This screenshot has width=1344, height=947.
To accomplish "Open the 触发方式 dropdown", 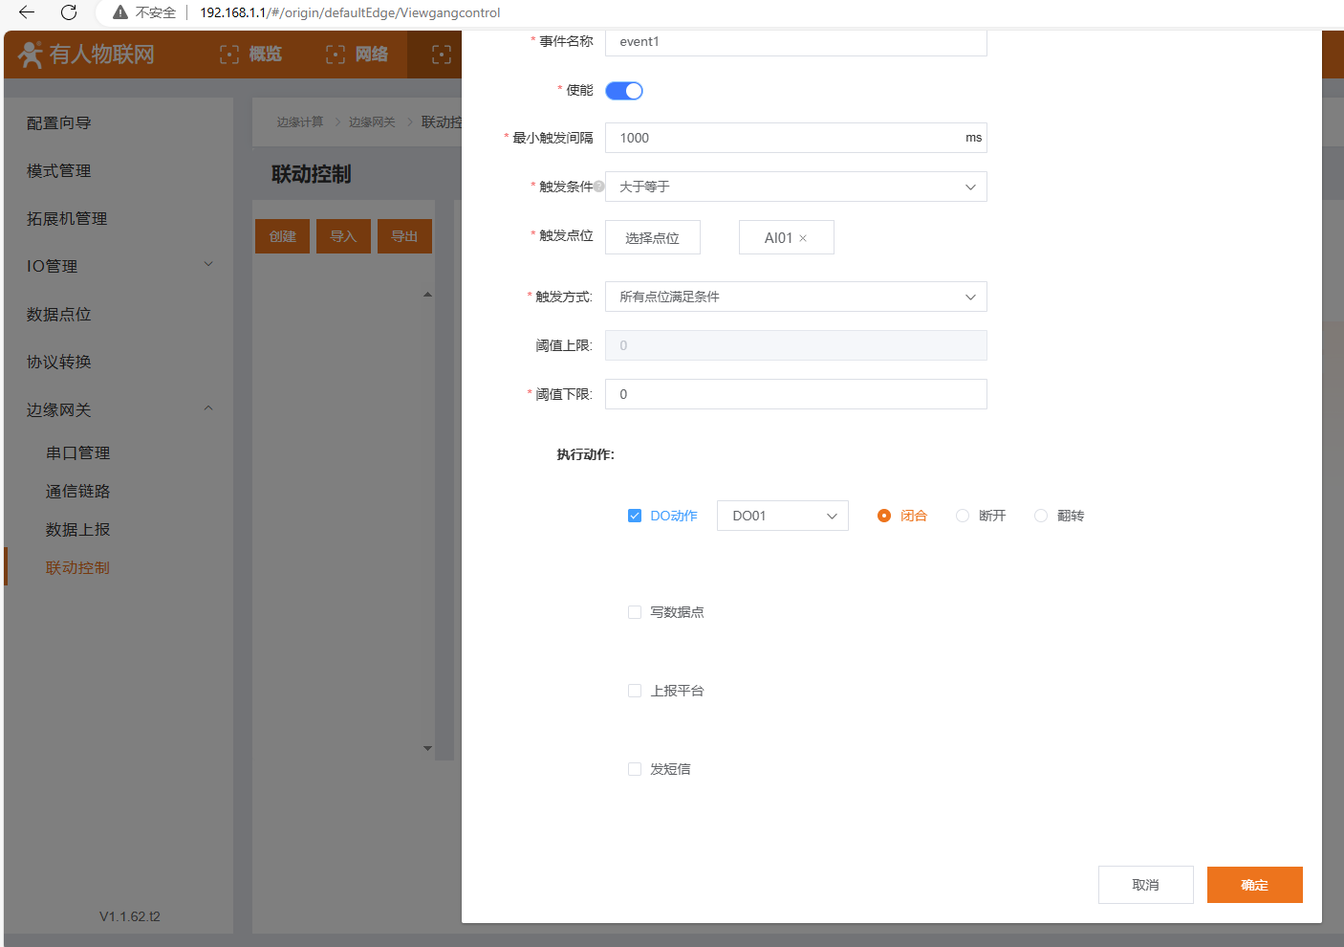I will 795,297.
